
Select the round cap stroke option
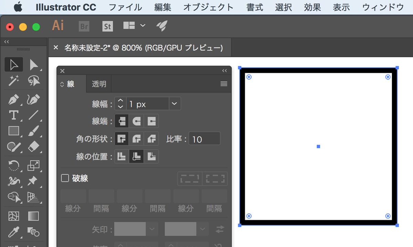click(x=136, y=121)
